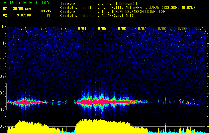Select the filename 0211190700.png

tap(17, 9)
